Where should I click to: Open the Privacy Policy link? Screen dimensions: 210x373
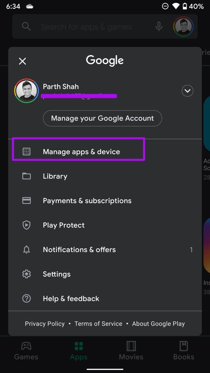[45, 324]
